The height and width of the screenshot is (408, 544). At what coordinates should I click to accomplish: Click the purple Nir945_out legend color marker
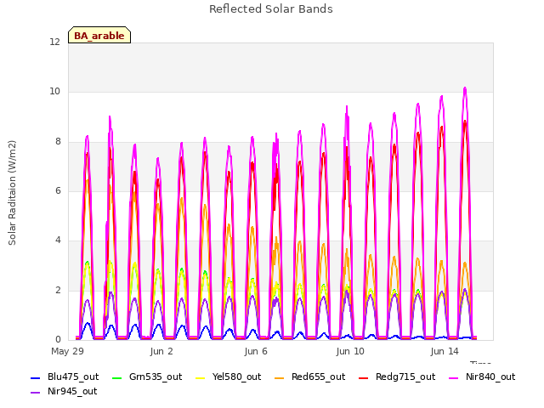36,393
